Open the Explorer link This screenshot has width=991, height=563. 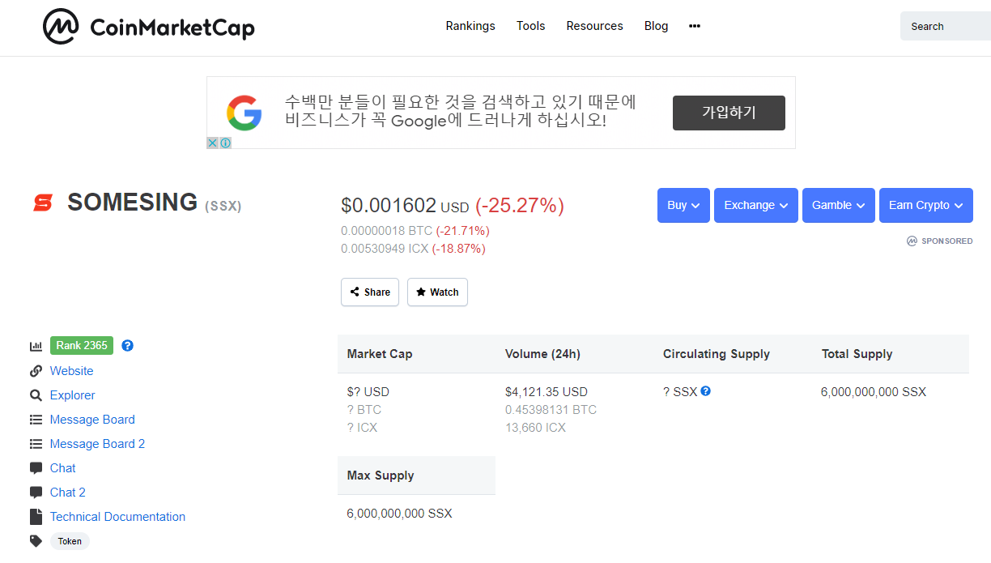(x=73, y=395)
